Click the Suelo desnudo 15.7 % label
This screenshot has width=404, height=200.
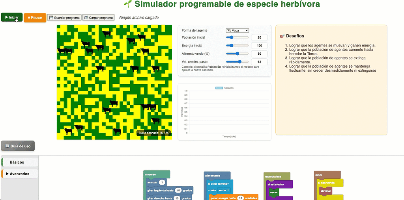(153, 133)
